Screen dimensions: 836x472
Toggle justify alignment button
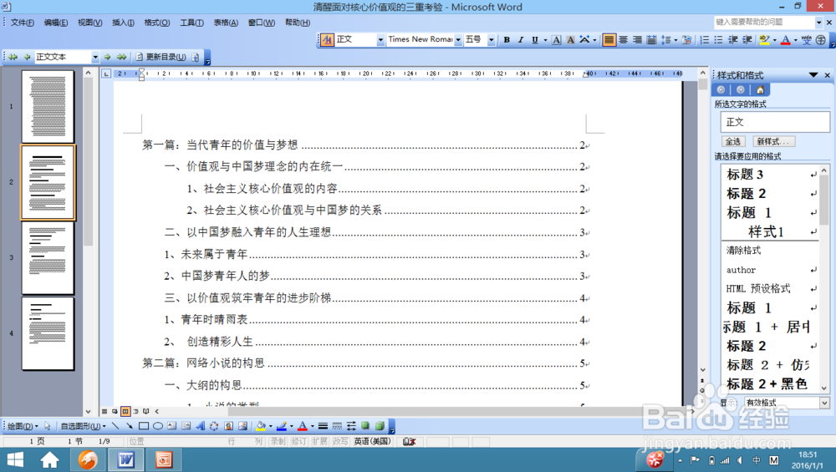pyautogui.click(x=609, y=40)
